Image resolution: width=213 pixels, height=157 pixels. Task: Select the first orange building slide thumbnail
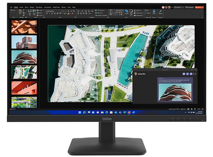coord(24,27)
